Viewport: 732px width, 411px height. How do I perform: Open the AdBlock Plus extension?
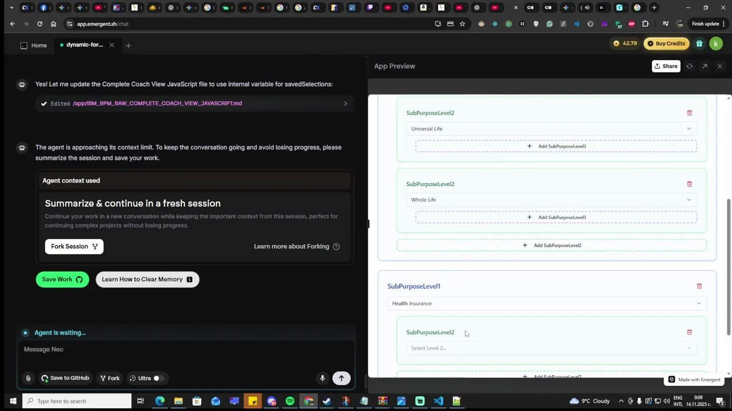point(631,24)
